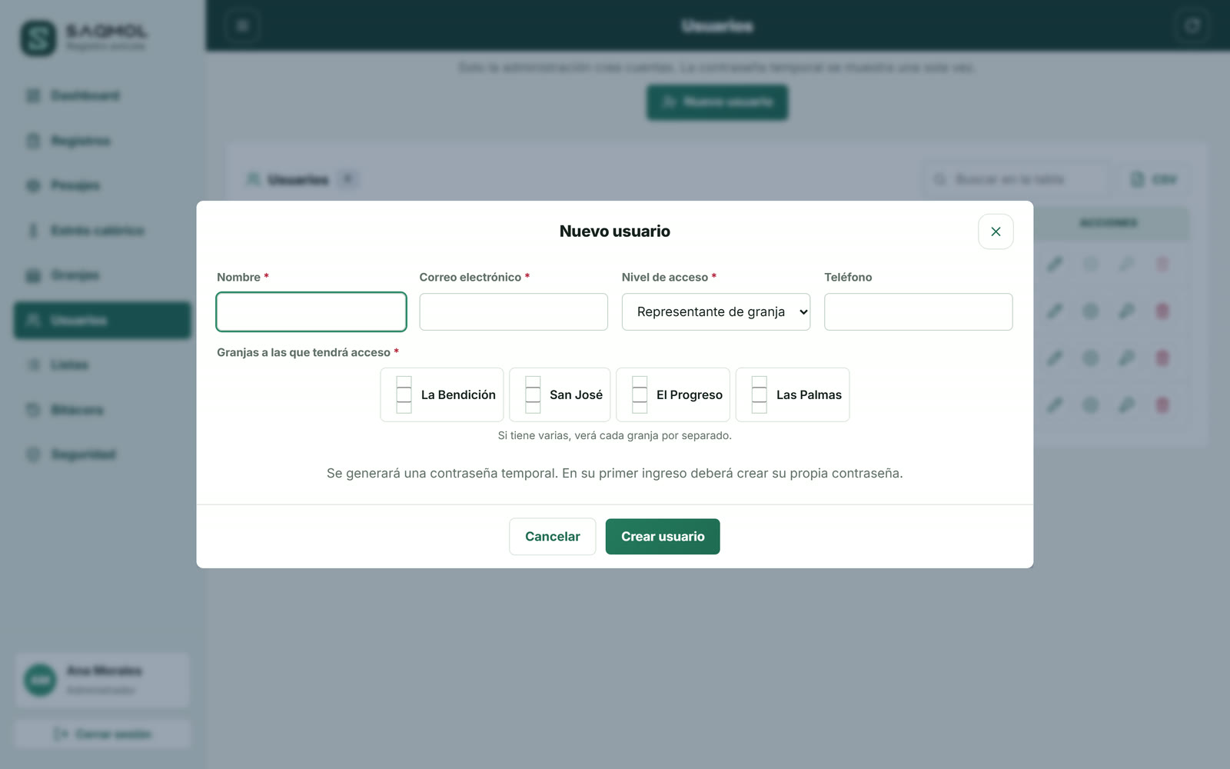Enable the El Progreso farm checkbox
Viewport: 1230px width, 769px height.
click(x=640, y=394)
